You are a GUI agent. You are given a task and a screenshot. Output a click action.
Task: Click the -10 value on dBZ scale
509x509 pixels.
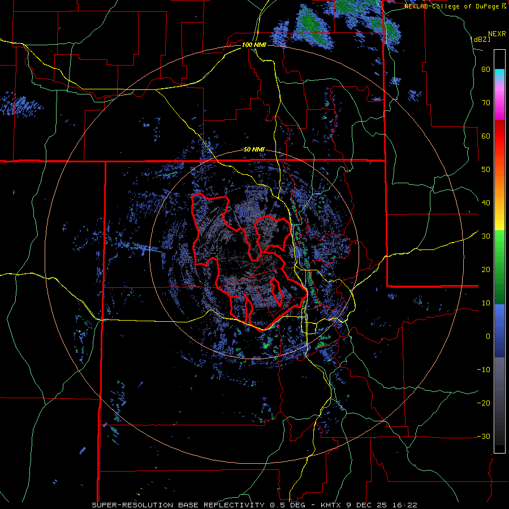[484, 370]
